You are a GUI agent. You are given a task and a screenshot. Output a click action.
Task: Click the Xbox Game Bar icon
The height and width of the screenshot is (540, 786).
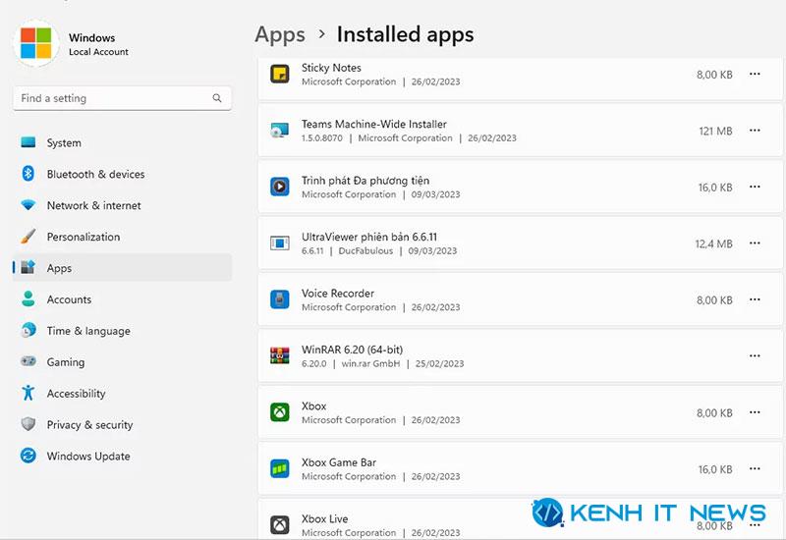tap(280, 469)
